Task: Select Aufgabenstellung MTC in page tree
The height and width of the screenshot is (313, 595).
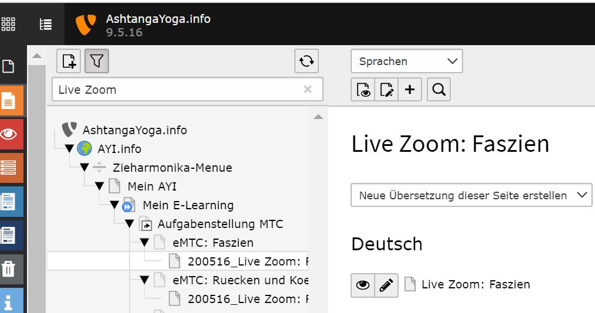Action: 220,224
